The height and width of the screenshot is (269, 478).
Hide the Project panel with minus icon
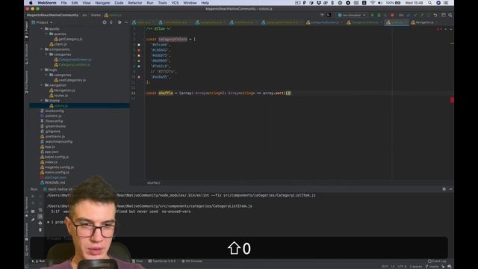126,22
